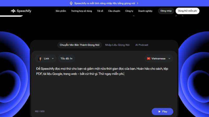The height and width of the screenshot is (117, 209).
Task: Open the Trường hợp sử dụng menu
Action: point(82,11)
